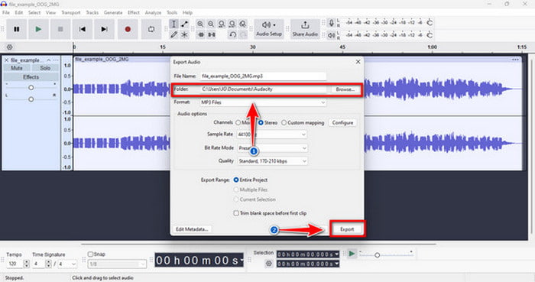Open the Quality Standard dropdown
This screenshot has width=535, height=282.
coord(272,161)
